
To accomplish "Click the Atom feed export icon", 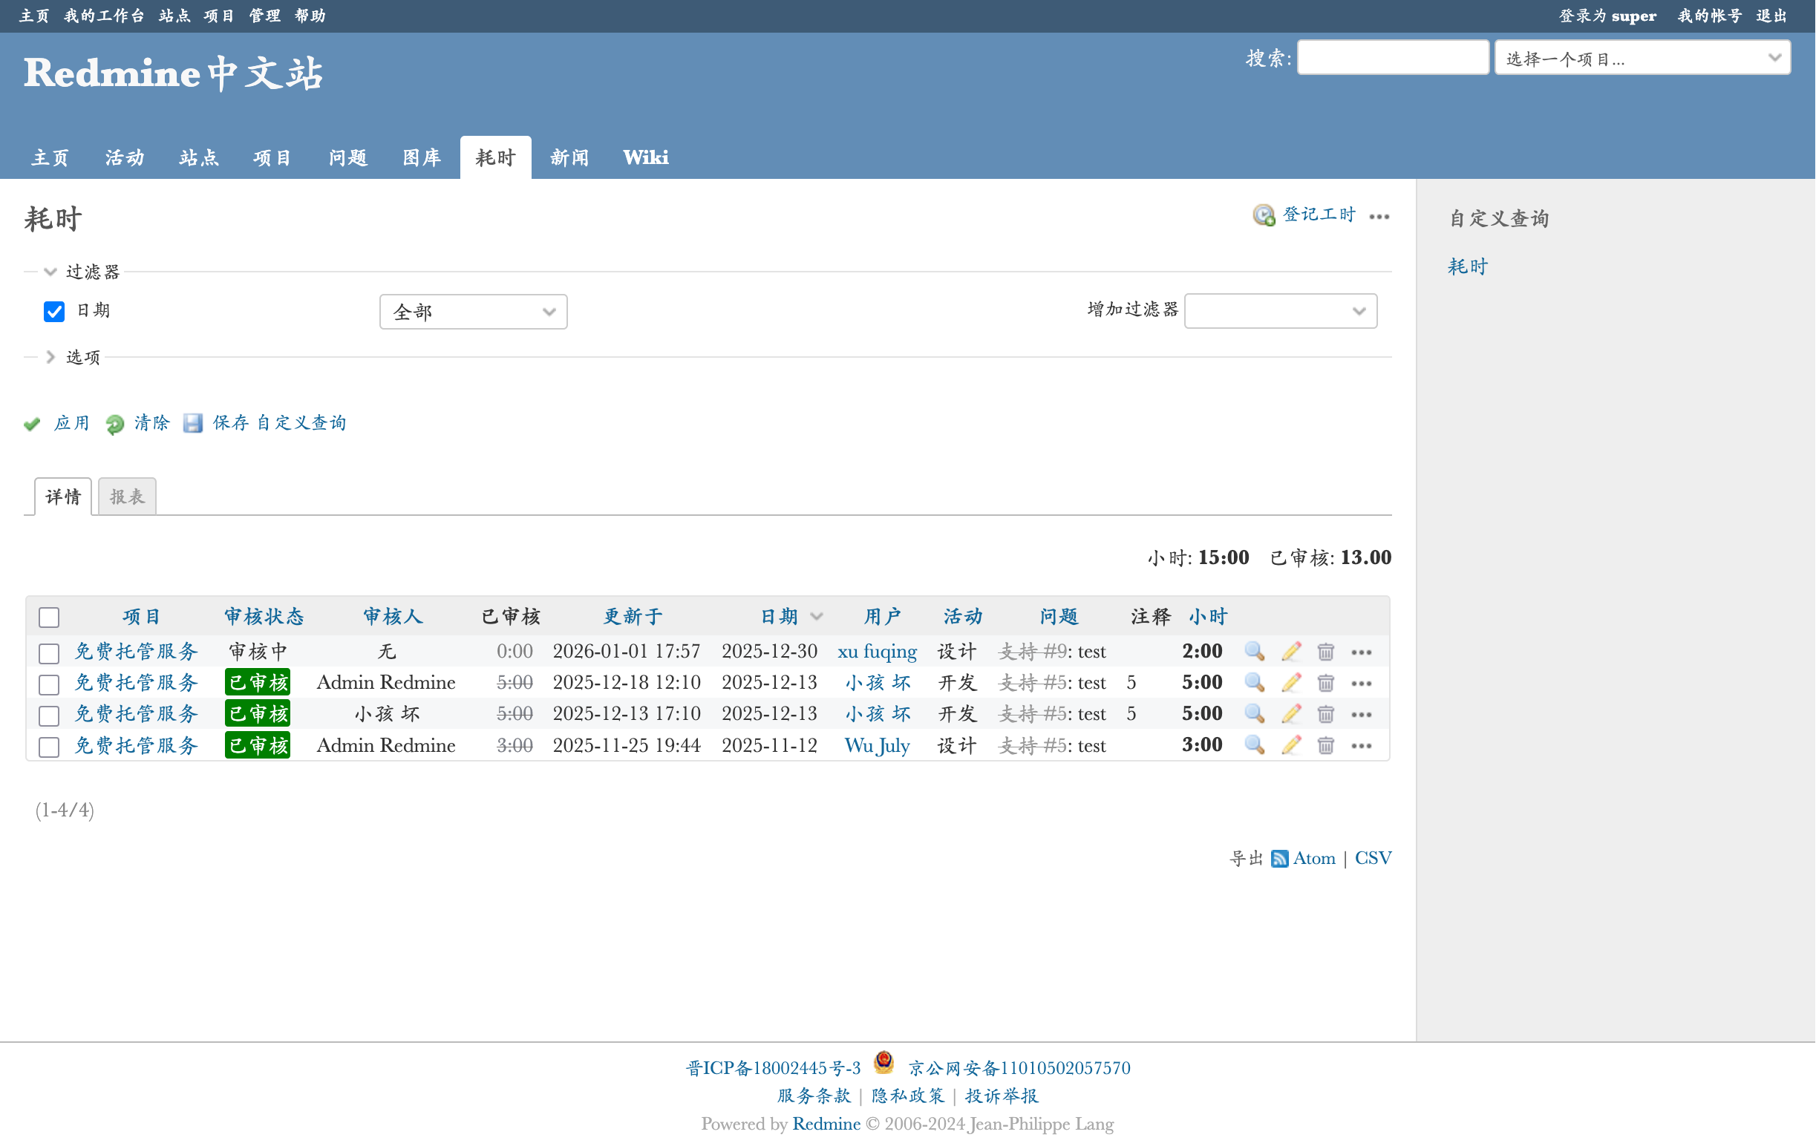I will pyautogui.click(x=1279, y=859).
